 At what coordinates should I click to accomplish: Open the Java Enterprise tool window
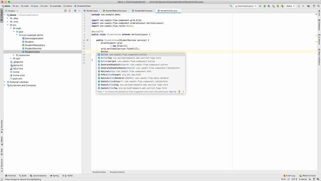(38, 175)
